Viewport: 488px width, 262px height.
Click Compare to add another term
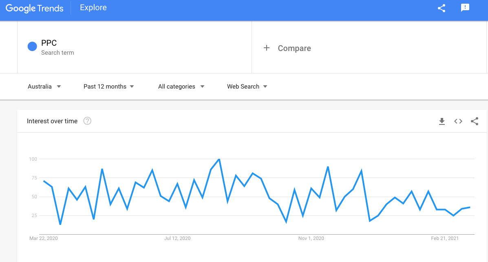294,48
